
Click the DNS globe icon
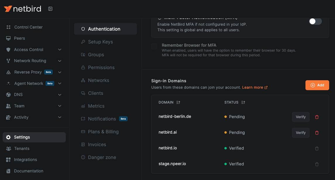8,95
